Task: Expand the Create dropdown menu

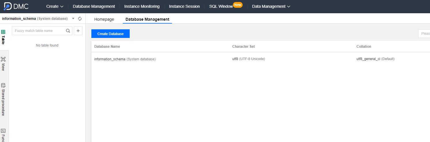Action: [55, 6]
